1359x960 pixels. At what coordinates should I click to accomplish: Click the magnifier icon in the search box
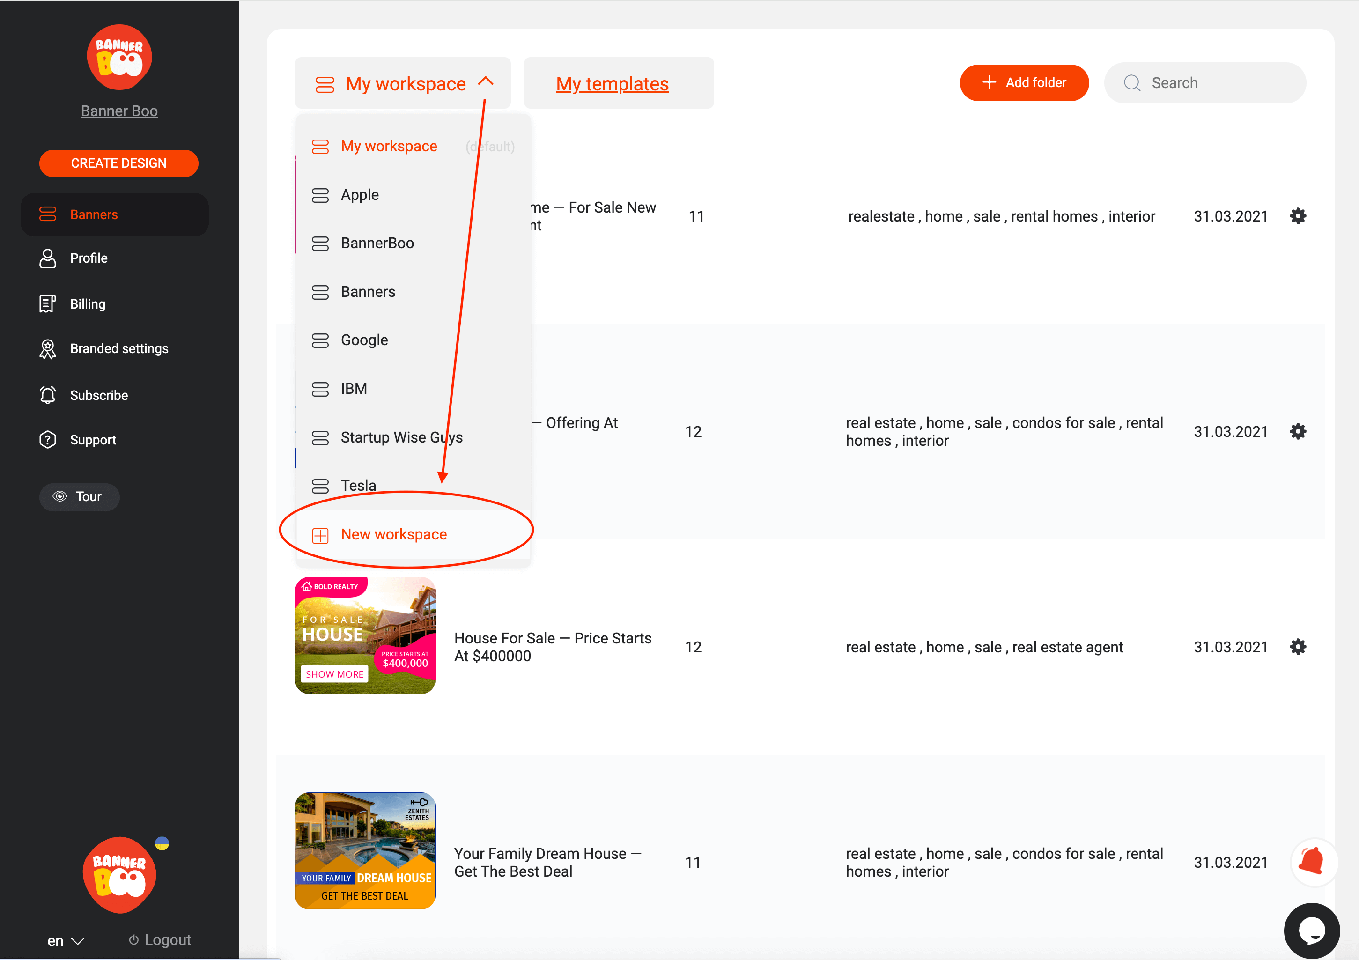point(1132,83)
